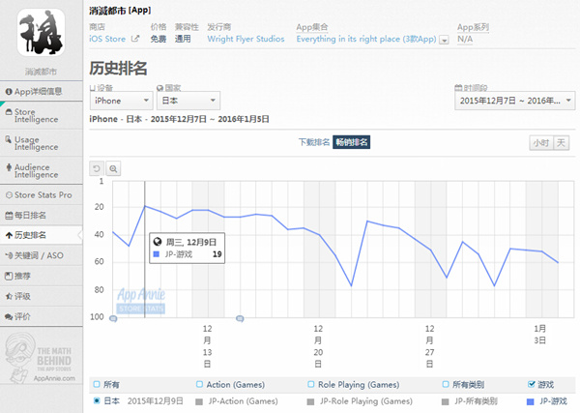Toggle the Action (Games) checkbox
Image resolution: width=580 pixels, height=413 pixels.
coord(199,384)
